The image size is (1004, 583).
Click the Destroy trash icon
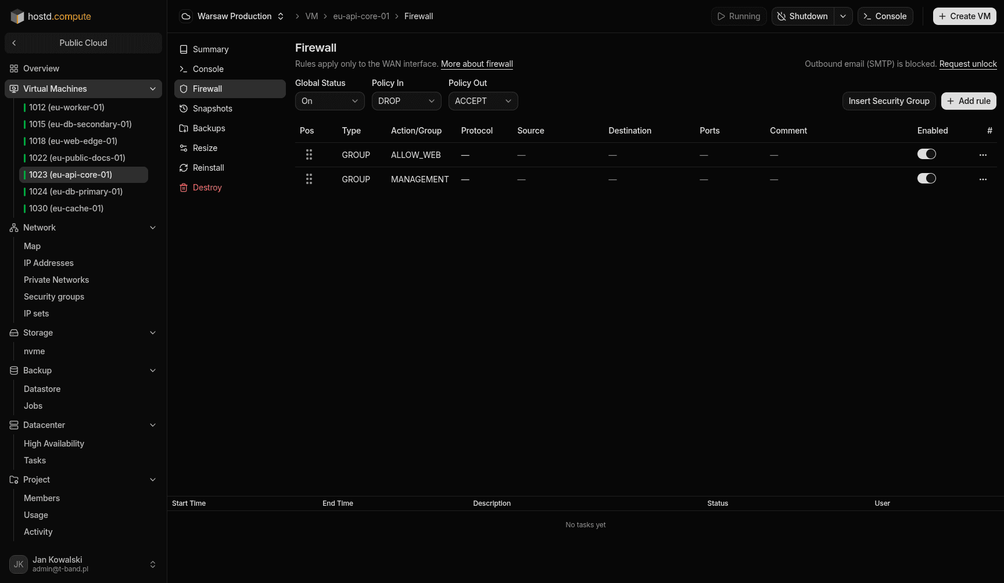184,188
